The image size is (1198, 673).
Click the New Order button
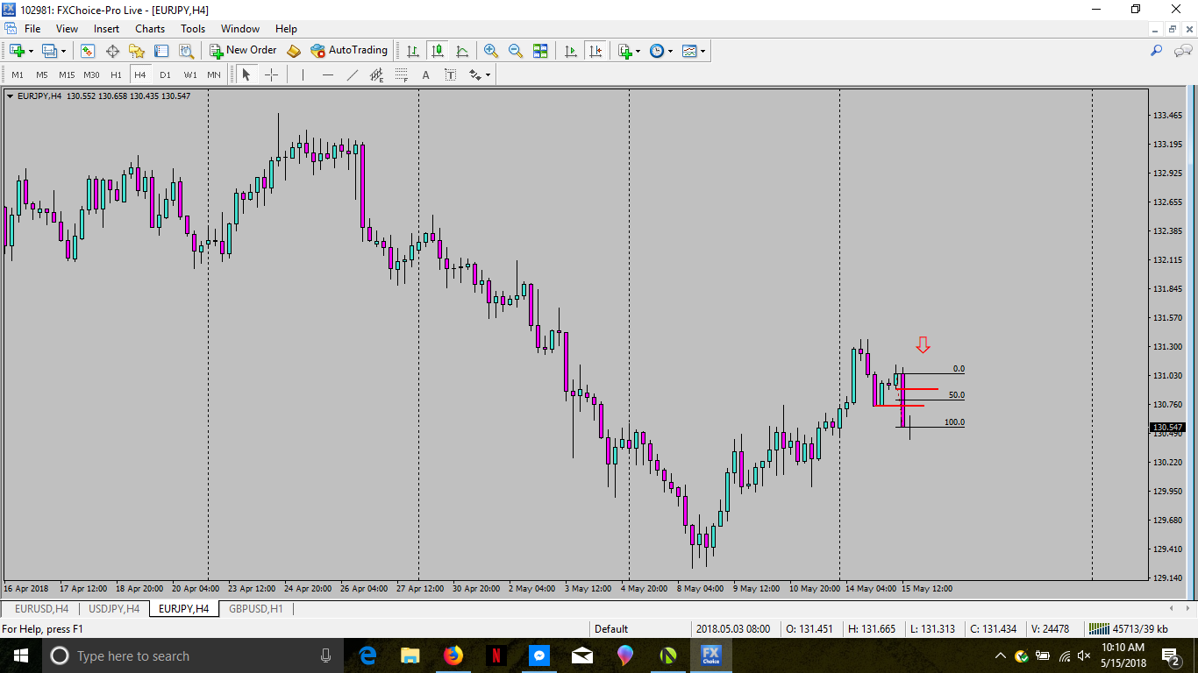pos(243,51)
